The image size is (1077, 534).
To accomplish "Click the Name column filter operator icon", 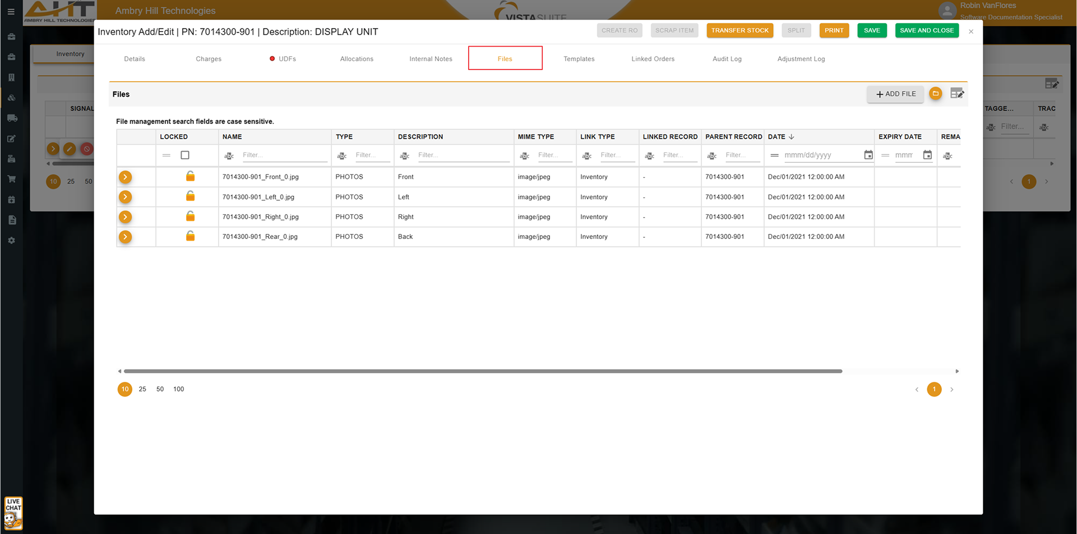I will [229, 156].
